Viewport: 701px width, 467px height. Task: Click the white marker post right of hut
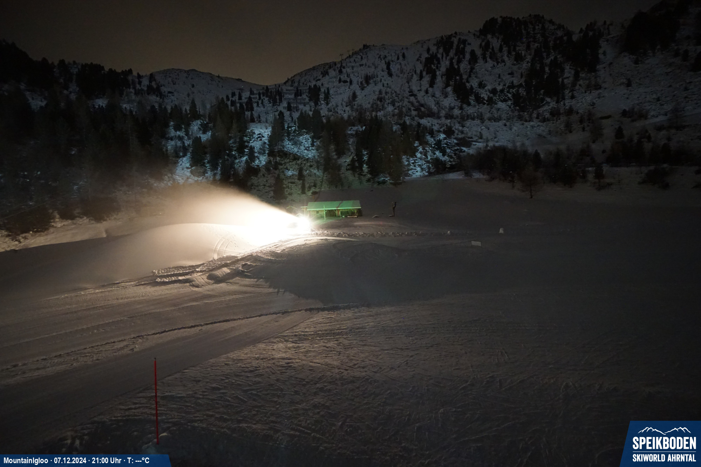pyautogui.click(x=501, y=231)
